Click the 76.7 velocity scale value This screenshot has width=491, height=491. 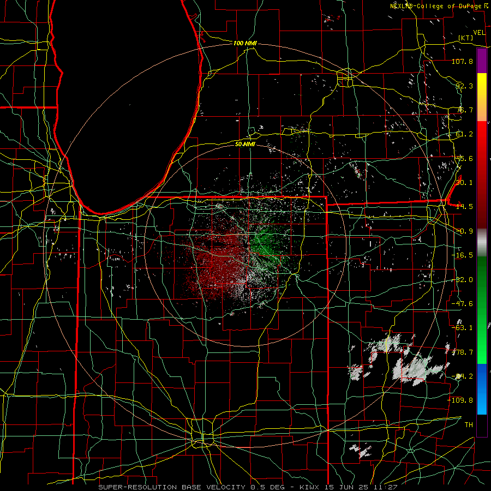(464, 110)
